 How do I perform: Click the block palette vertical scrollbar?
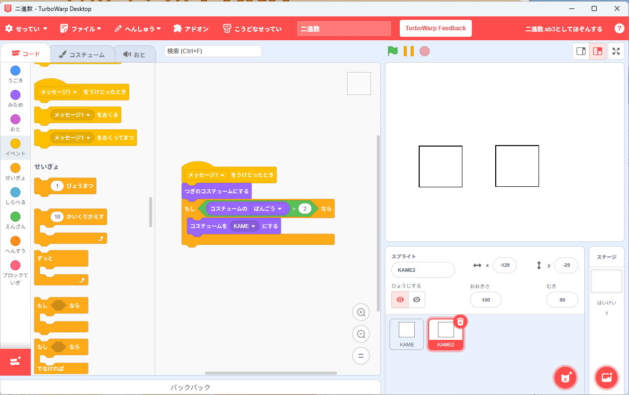point(151,212)
